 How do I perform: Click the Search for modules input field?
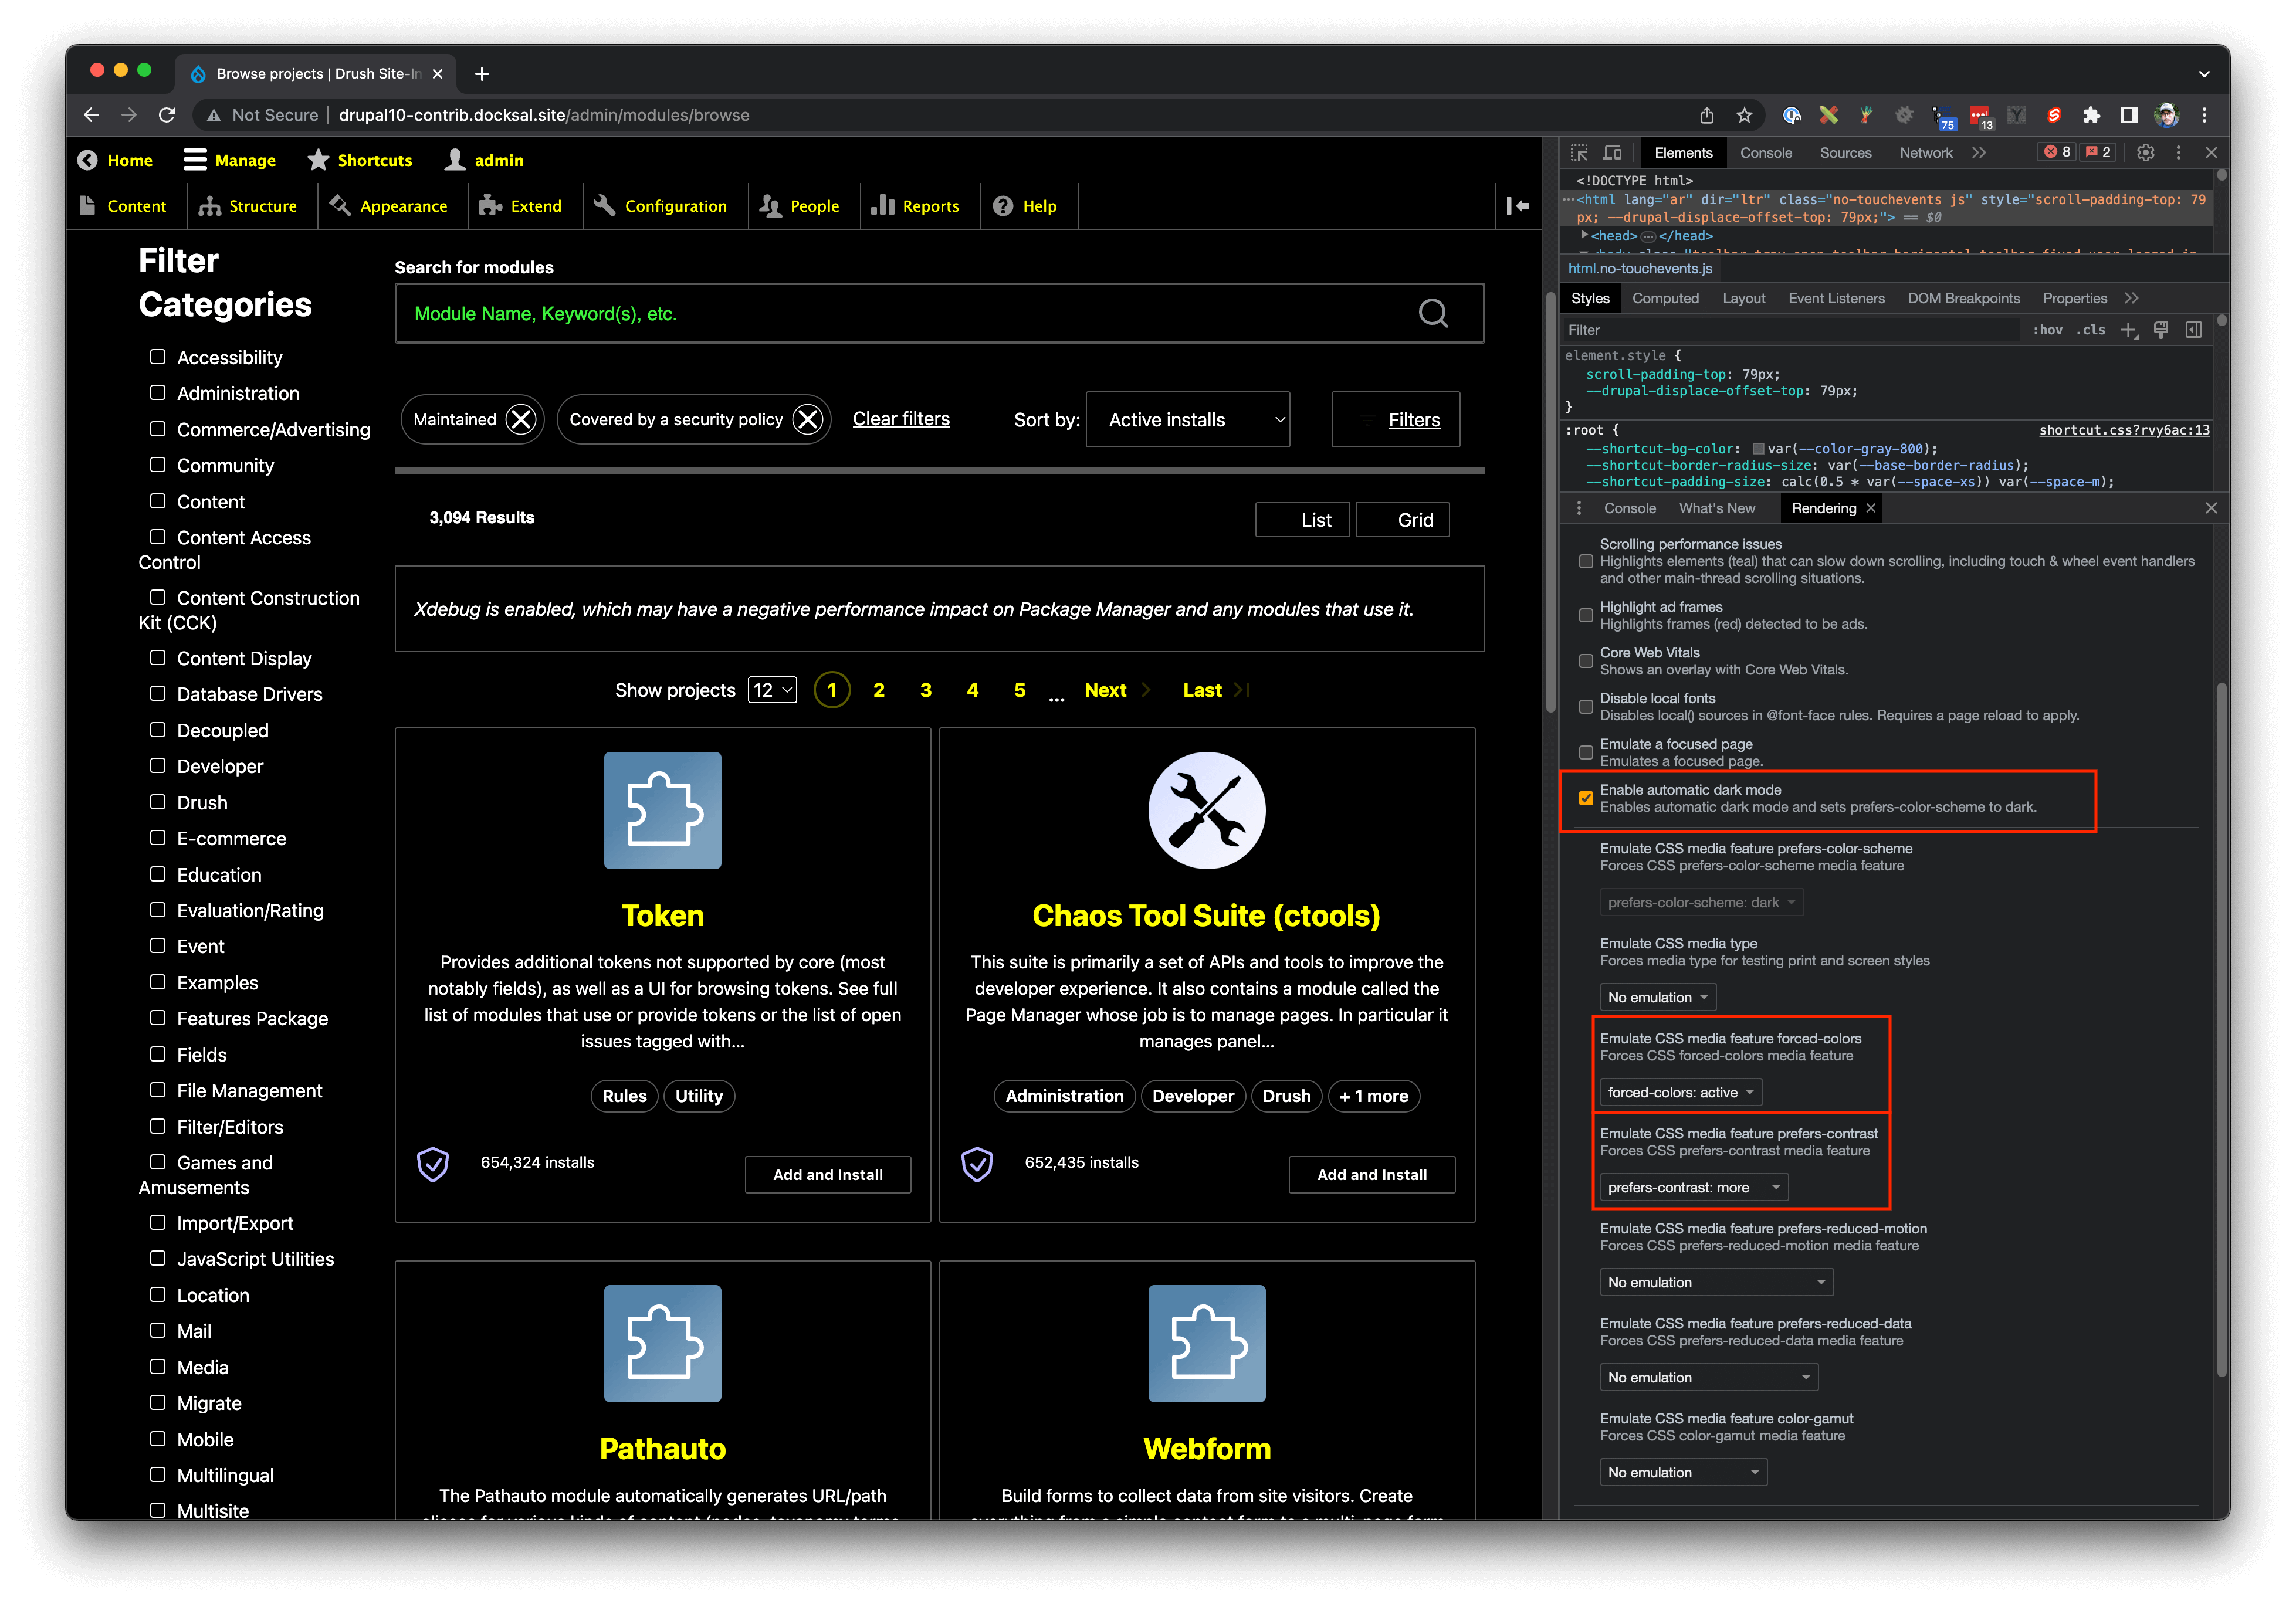tap(900, 314)
